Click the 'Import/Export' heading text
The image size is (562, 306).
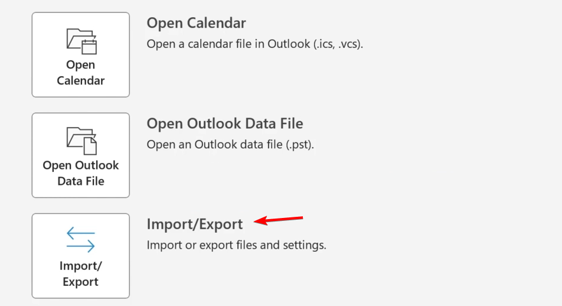(x=195, y=224)
